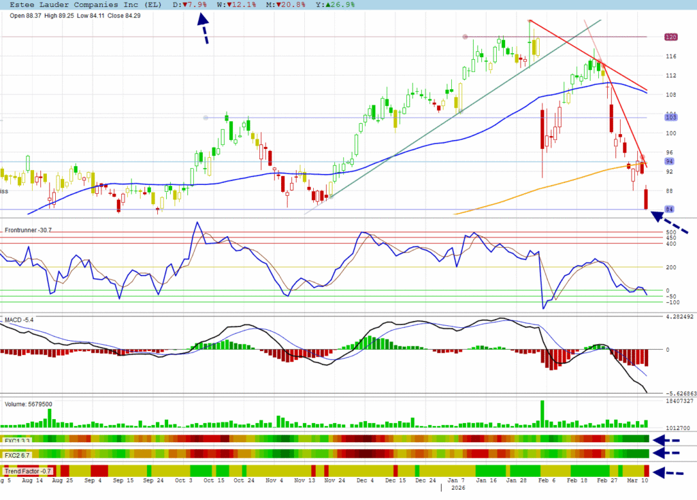This screenshot has height=500, width=697.
Task: Open the Frontrunner -30.7 indicator label
Action: point(28,231)
